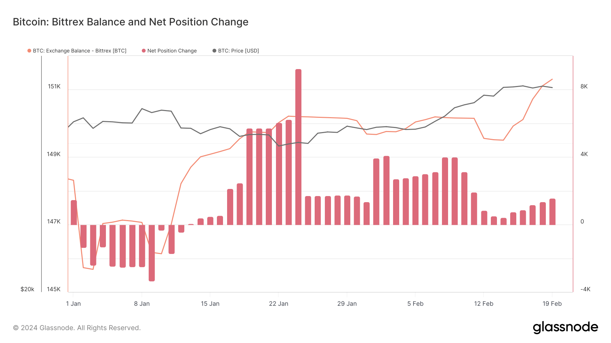Select the 1 Jan x-axis label
The width and height of the screenshot is (611, 343).
tap(73, 304)
